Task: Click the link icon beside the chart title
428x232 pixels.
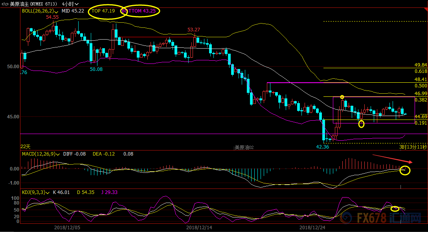Action: click(x=4, y=4)
